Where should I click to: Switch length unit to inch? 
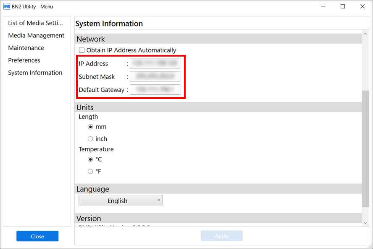[90, 139]
